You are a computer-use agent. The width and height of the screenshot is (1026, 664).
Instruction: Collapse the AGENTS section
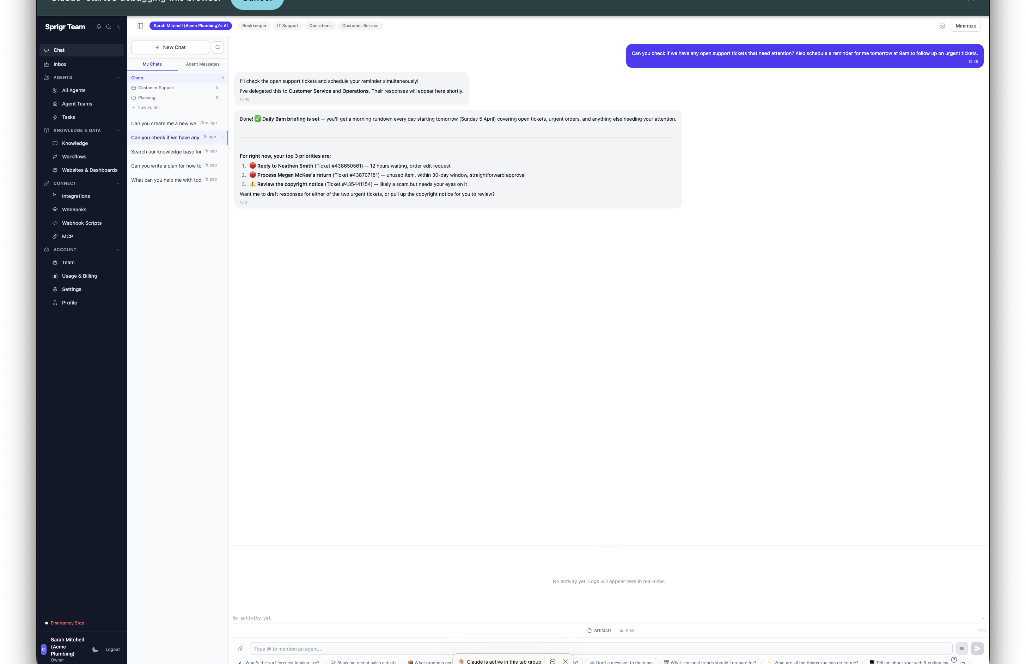(x=118, y=78)
